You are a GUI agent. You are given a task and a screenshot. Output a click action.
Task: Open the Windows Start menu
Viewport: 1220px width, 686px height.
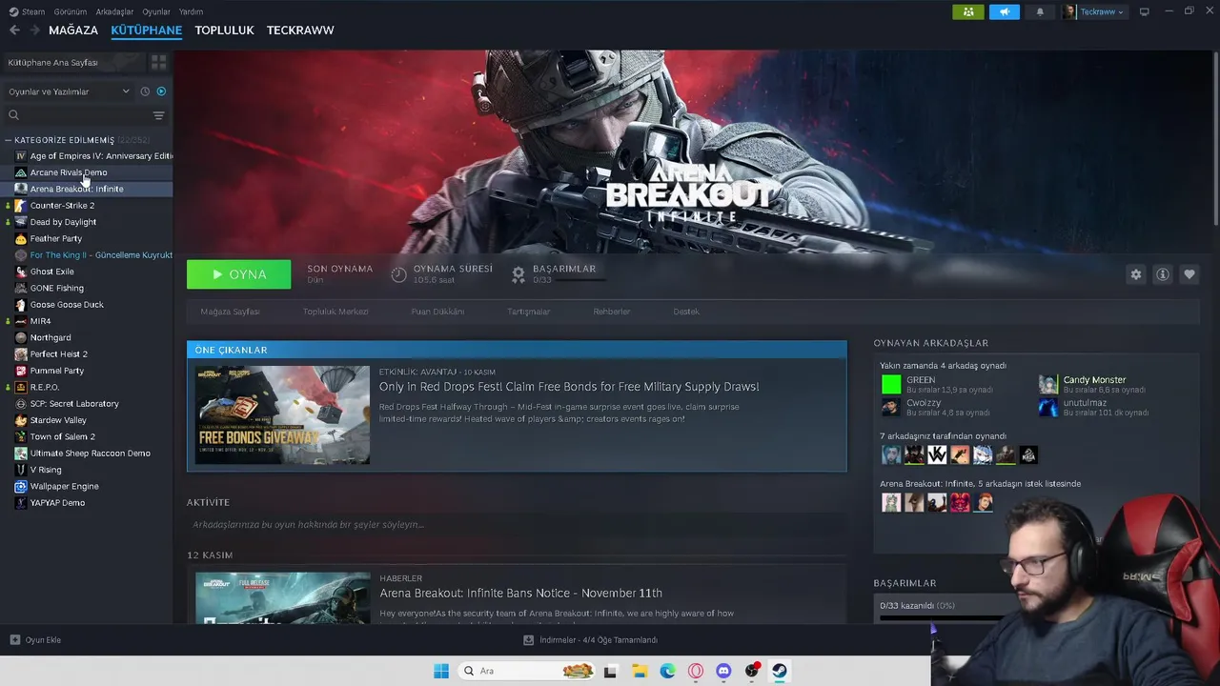point(441,671)
